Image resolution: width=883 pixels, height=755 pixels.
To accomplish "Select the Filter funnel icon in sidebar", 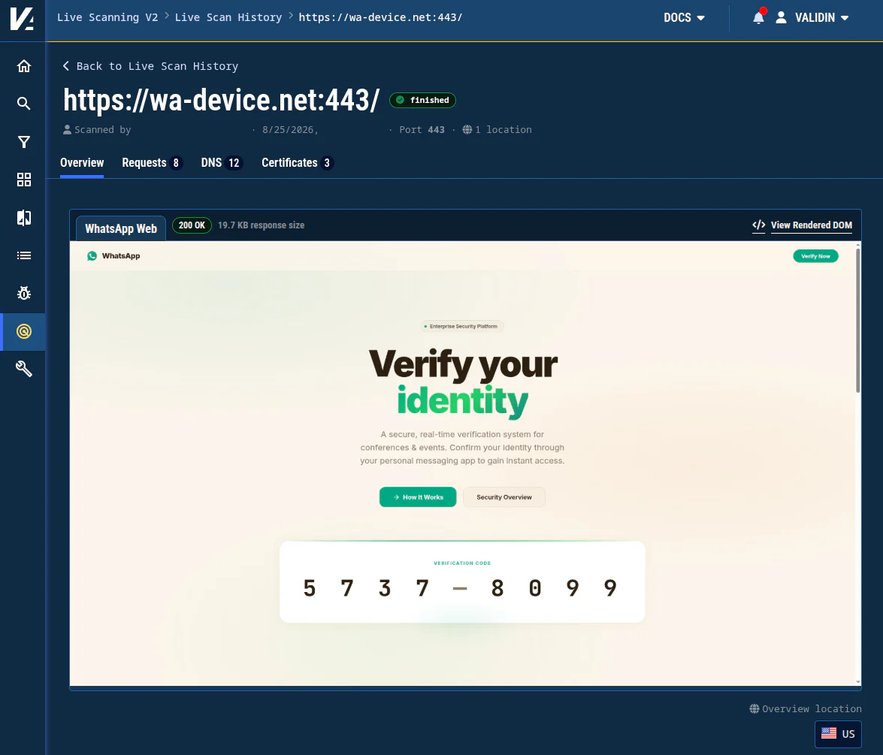I will [x=23, y=142].
